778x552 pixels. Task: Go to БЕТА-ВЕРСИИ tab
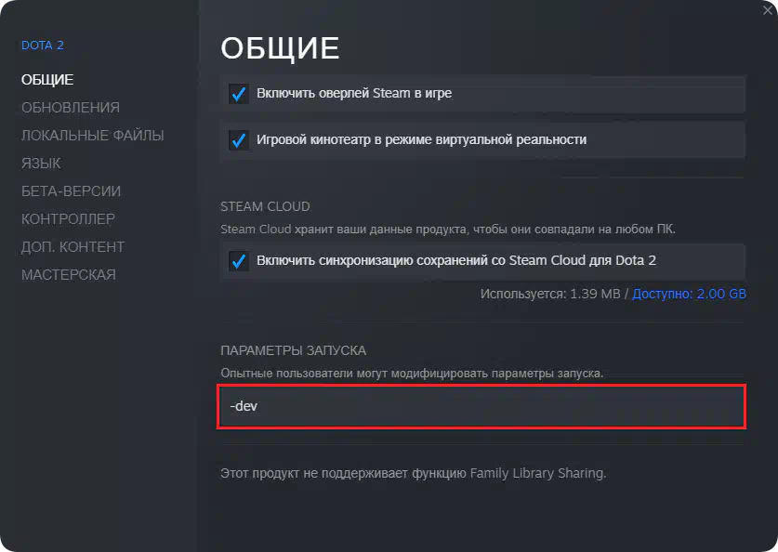(x=72, y=191)
